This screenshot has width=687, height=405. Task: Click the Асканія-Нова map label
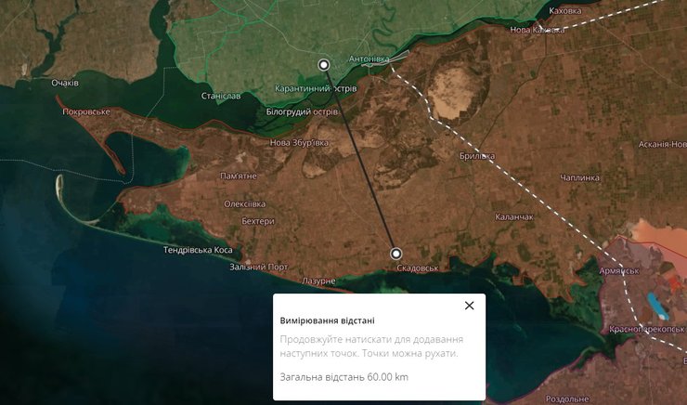(x=663, y=144)
